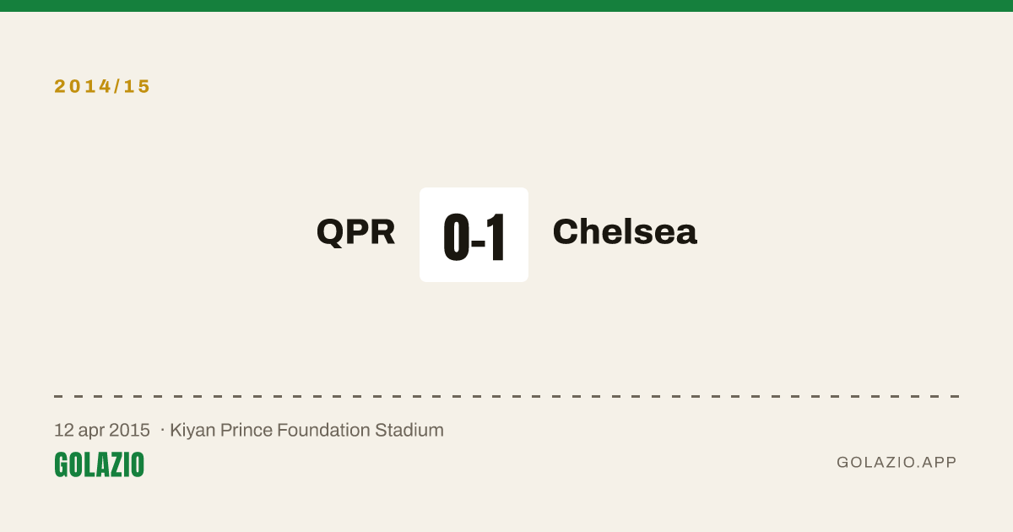Click the Kiyan Prince Foundation Stadium venue text
1013x532 pixels.
(x=306, y=430)
